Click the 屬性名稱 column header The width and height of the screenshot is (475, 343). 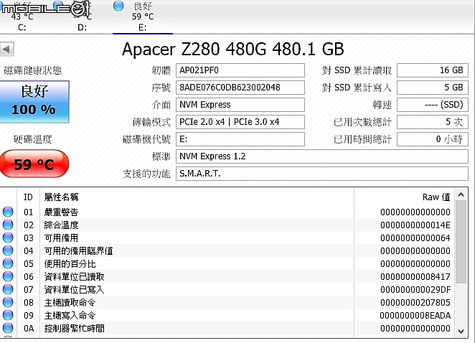point(197,197)
